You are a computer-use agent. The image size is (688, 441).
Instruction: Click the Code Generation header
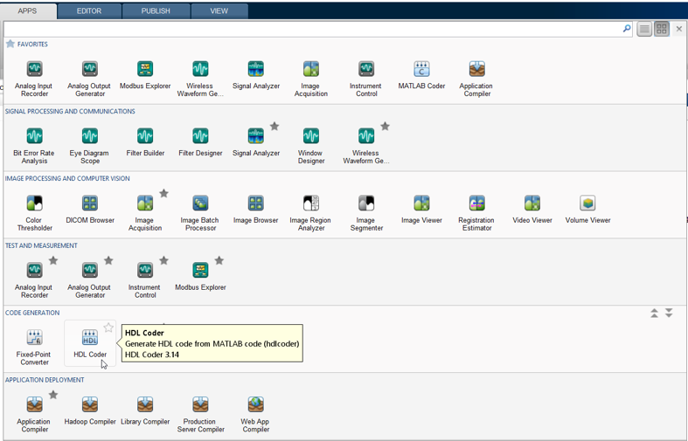(x=32, y=313)
